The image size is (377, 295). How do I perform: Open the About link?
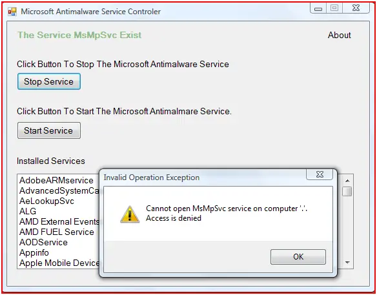(x=340, y=35)
